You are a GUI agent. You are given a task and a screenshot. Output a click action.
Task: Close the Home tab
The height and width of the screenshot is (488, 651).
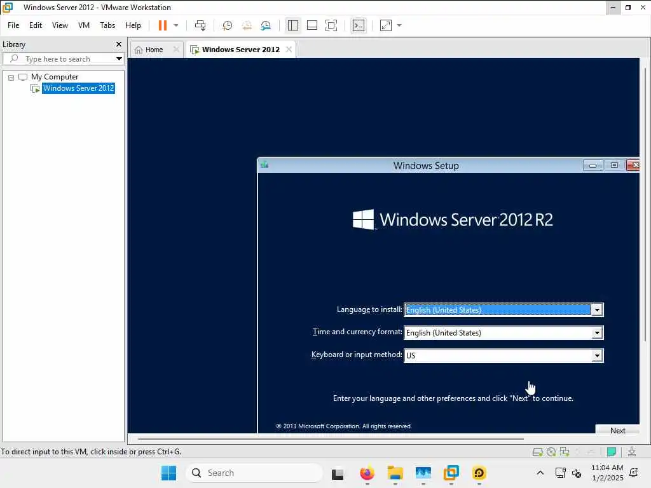[x=176, y=50]
